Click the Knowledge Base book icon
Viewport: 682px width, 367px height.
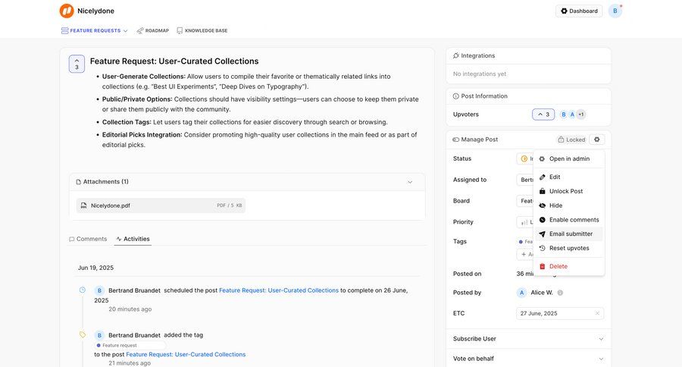point(180,30)
